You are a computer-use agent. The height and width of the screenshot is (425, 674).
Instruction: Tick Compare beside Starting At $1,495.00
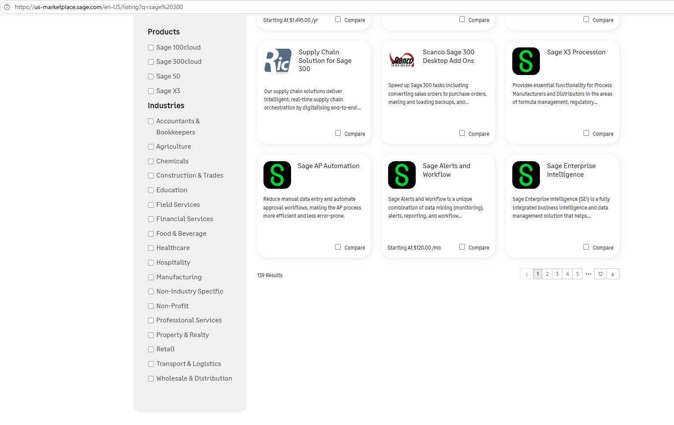pos(338,19)
